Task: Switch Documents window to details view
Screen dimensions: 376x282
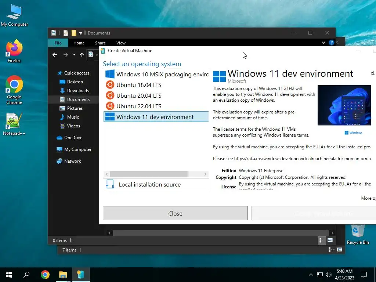Action: coord(321,240)
